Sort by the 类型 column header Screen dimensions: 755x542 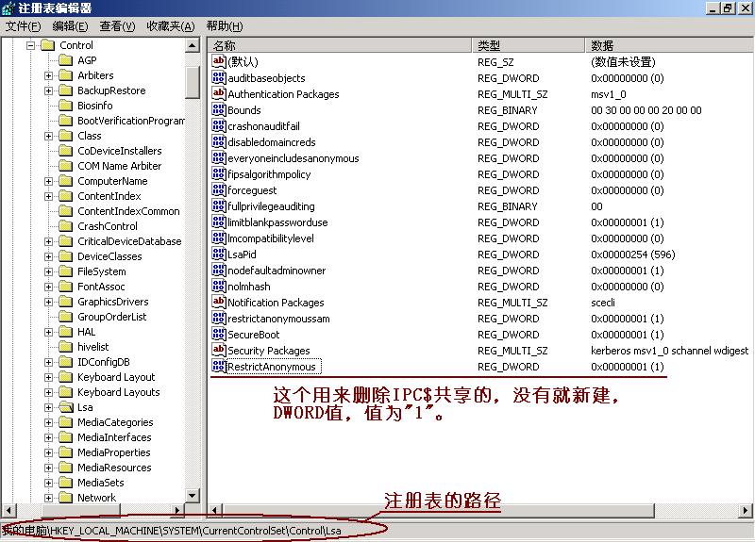point(528,45)
